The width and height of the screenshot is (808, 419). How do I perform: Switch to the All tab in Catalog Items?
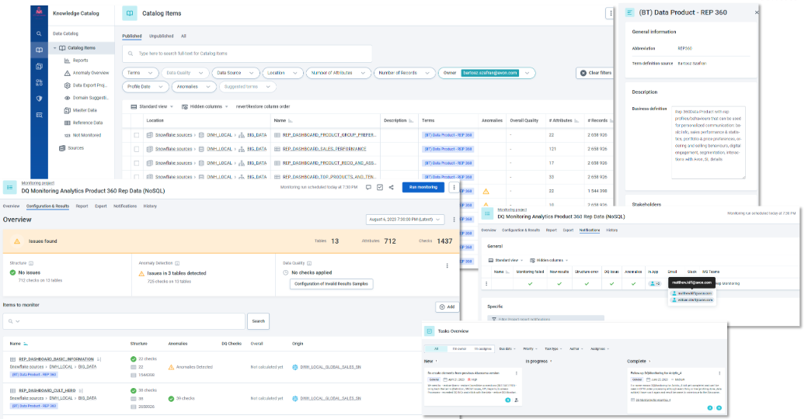click(x=183, y=36)
